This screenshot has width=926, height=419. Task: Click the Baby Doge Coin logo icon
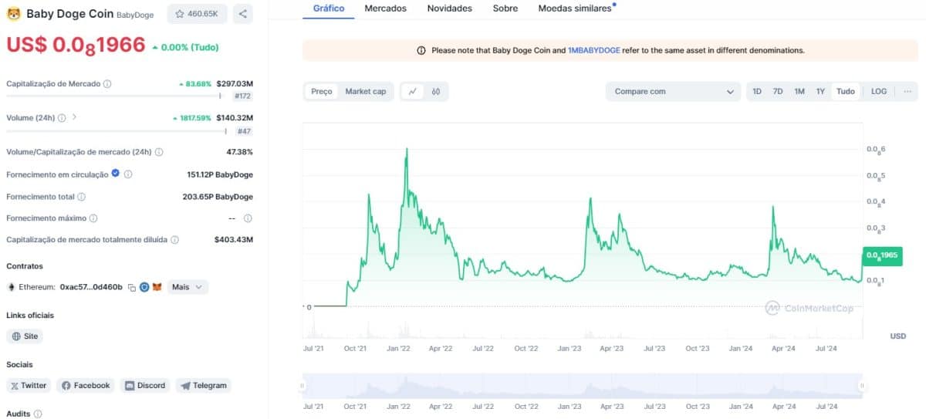tap(13, 14)
